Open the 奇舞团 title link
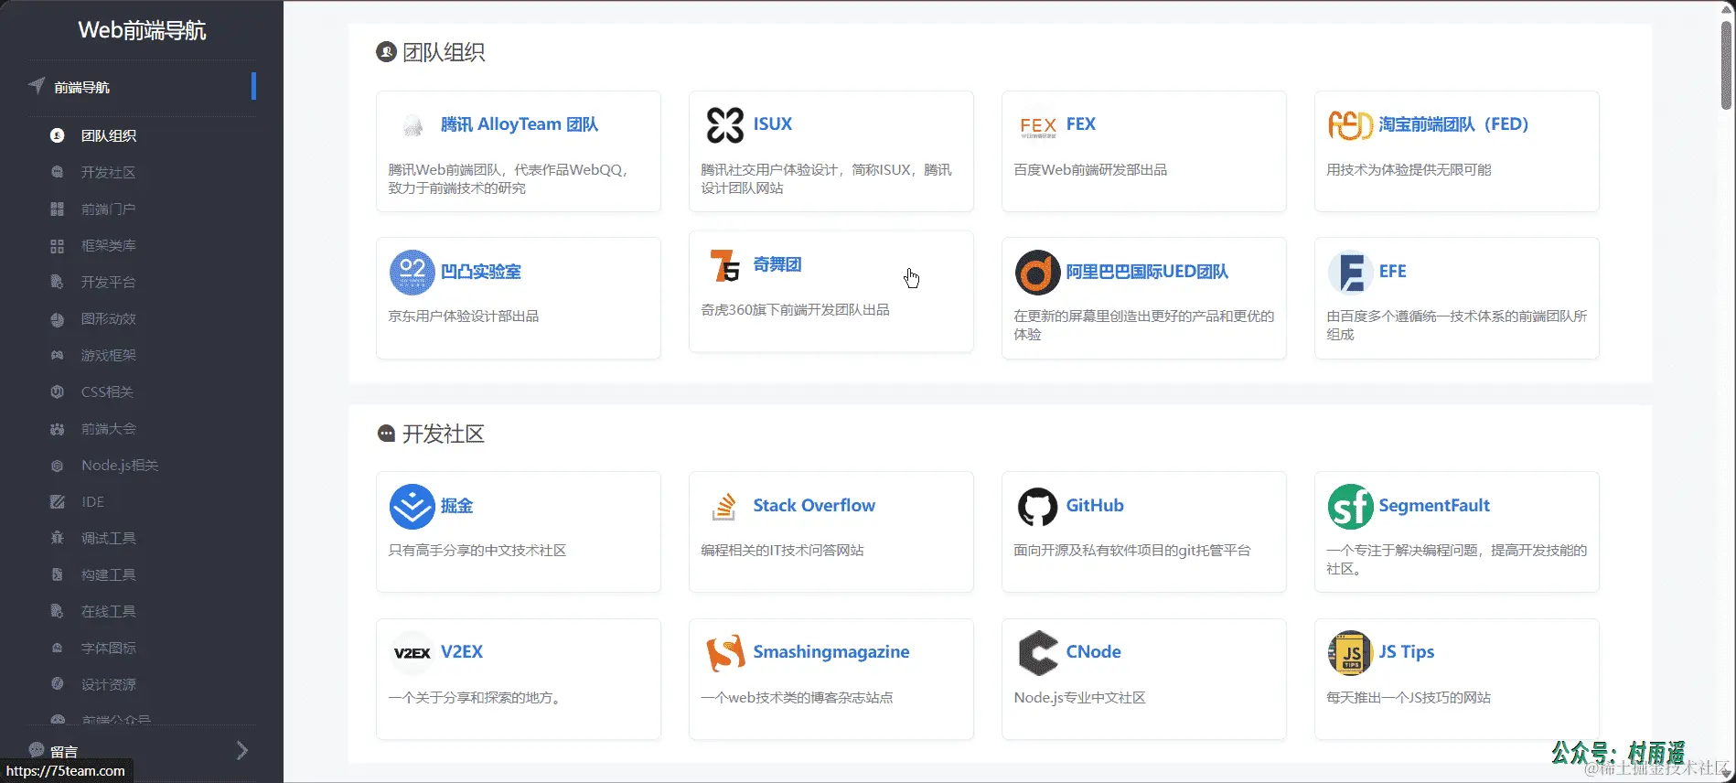 [777, 264]
